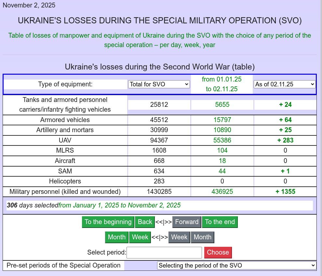Screen dimensions: 322x276
Task: Click 'Pre-set periods of the Special Operation' label
Action: [63, 265]
